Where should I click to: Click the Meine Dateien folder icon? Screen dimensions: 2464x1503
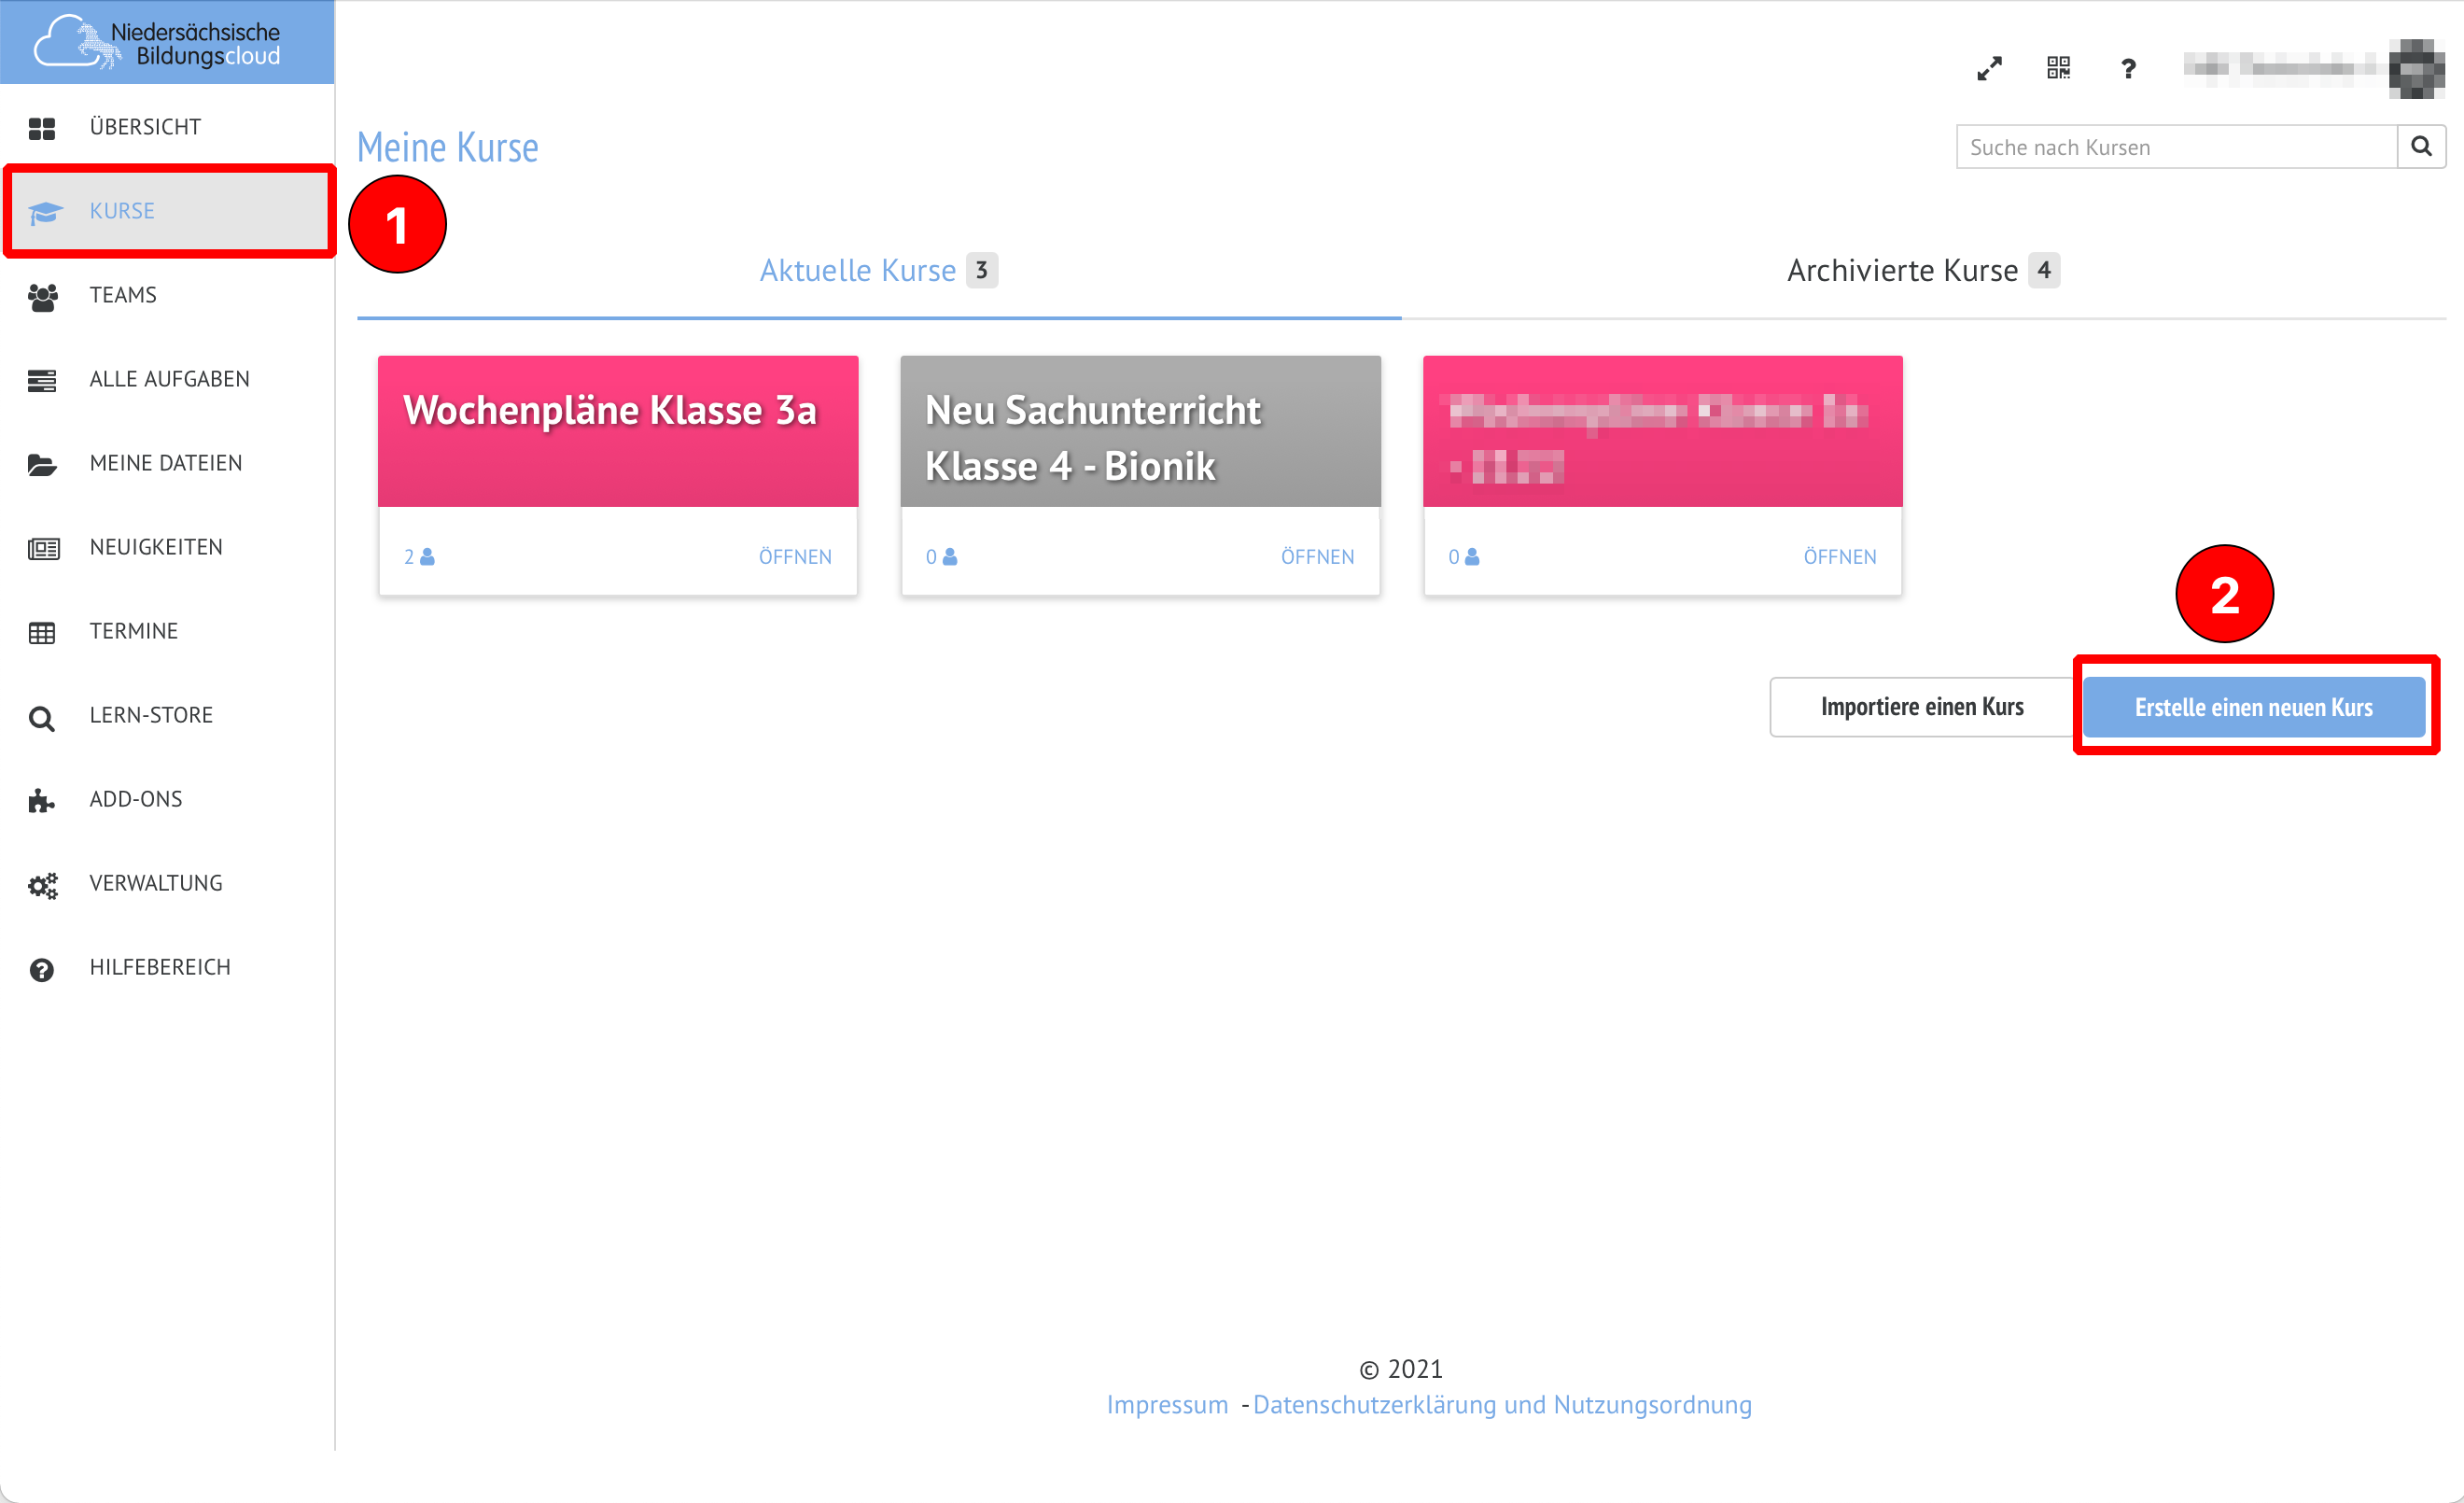point(42,464)
